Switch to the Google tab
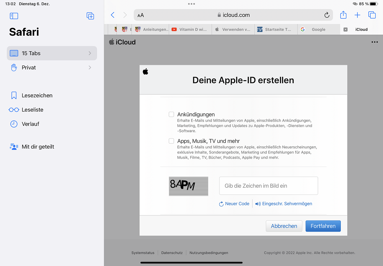 click(318, 30)
